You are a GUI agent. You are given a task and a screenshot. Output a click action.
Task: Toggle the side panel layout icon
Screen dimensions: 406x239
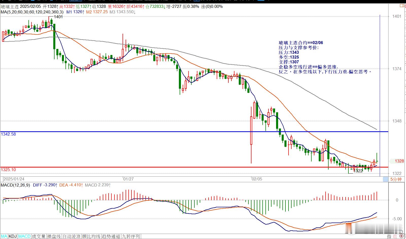coord(402,6)
